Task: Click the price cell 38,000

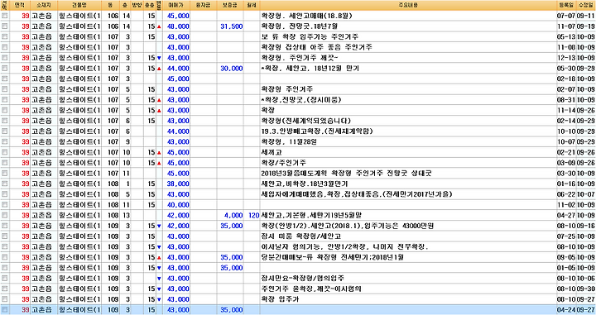Action: (178, 184)
